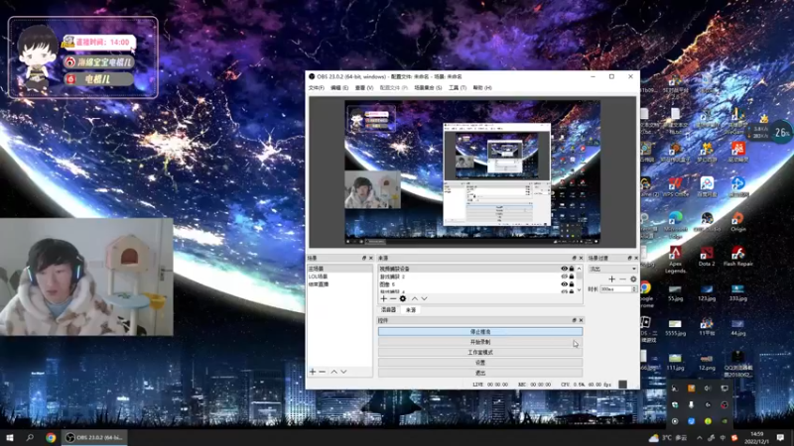Click the 300ms duration input field
794x446 pixels.
(615, 289)
